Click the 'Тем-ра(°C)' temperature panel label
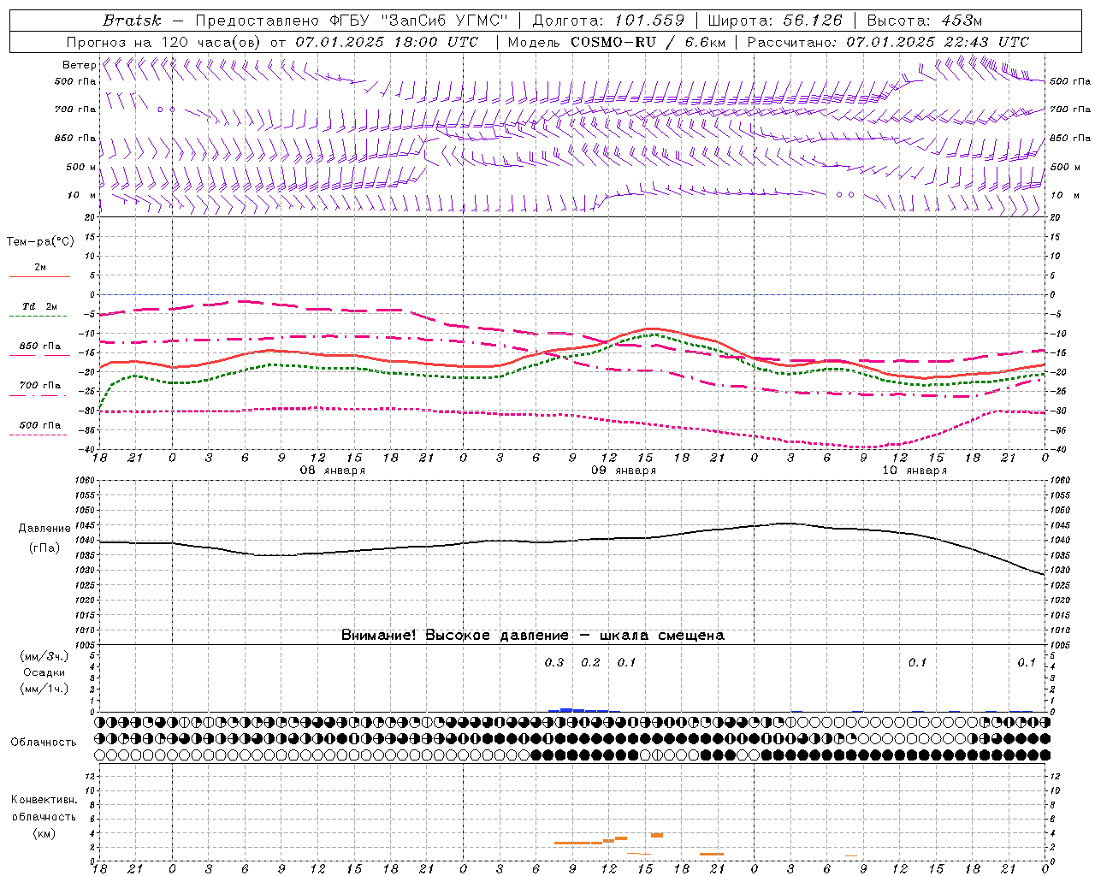The width and height of the screenshot is (1095, 876). [x=40, y=242]
